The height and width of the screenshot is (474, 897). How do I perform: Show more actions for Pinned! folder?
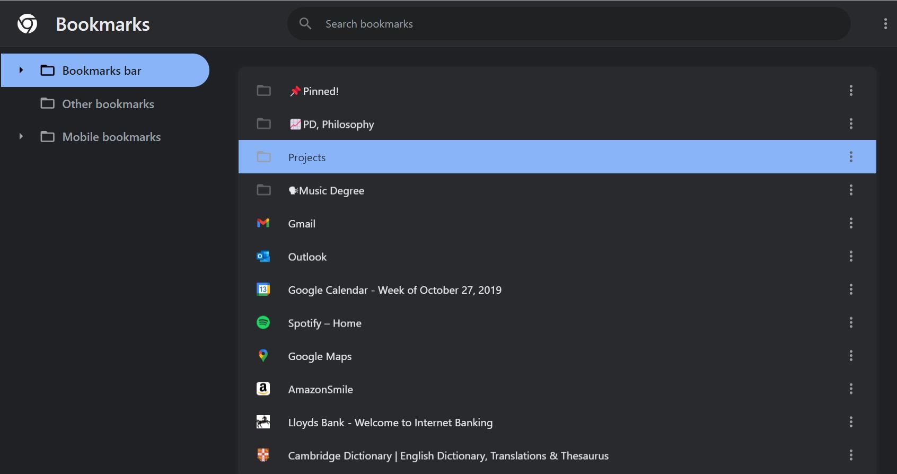pyautogui.click(x=851, y=91)
